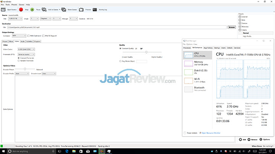Click the Encoder Preset slider handle
275x154 pixels.
click(25, 69)
